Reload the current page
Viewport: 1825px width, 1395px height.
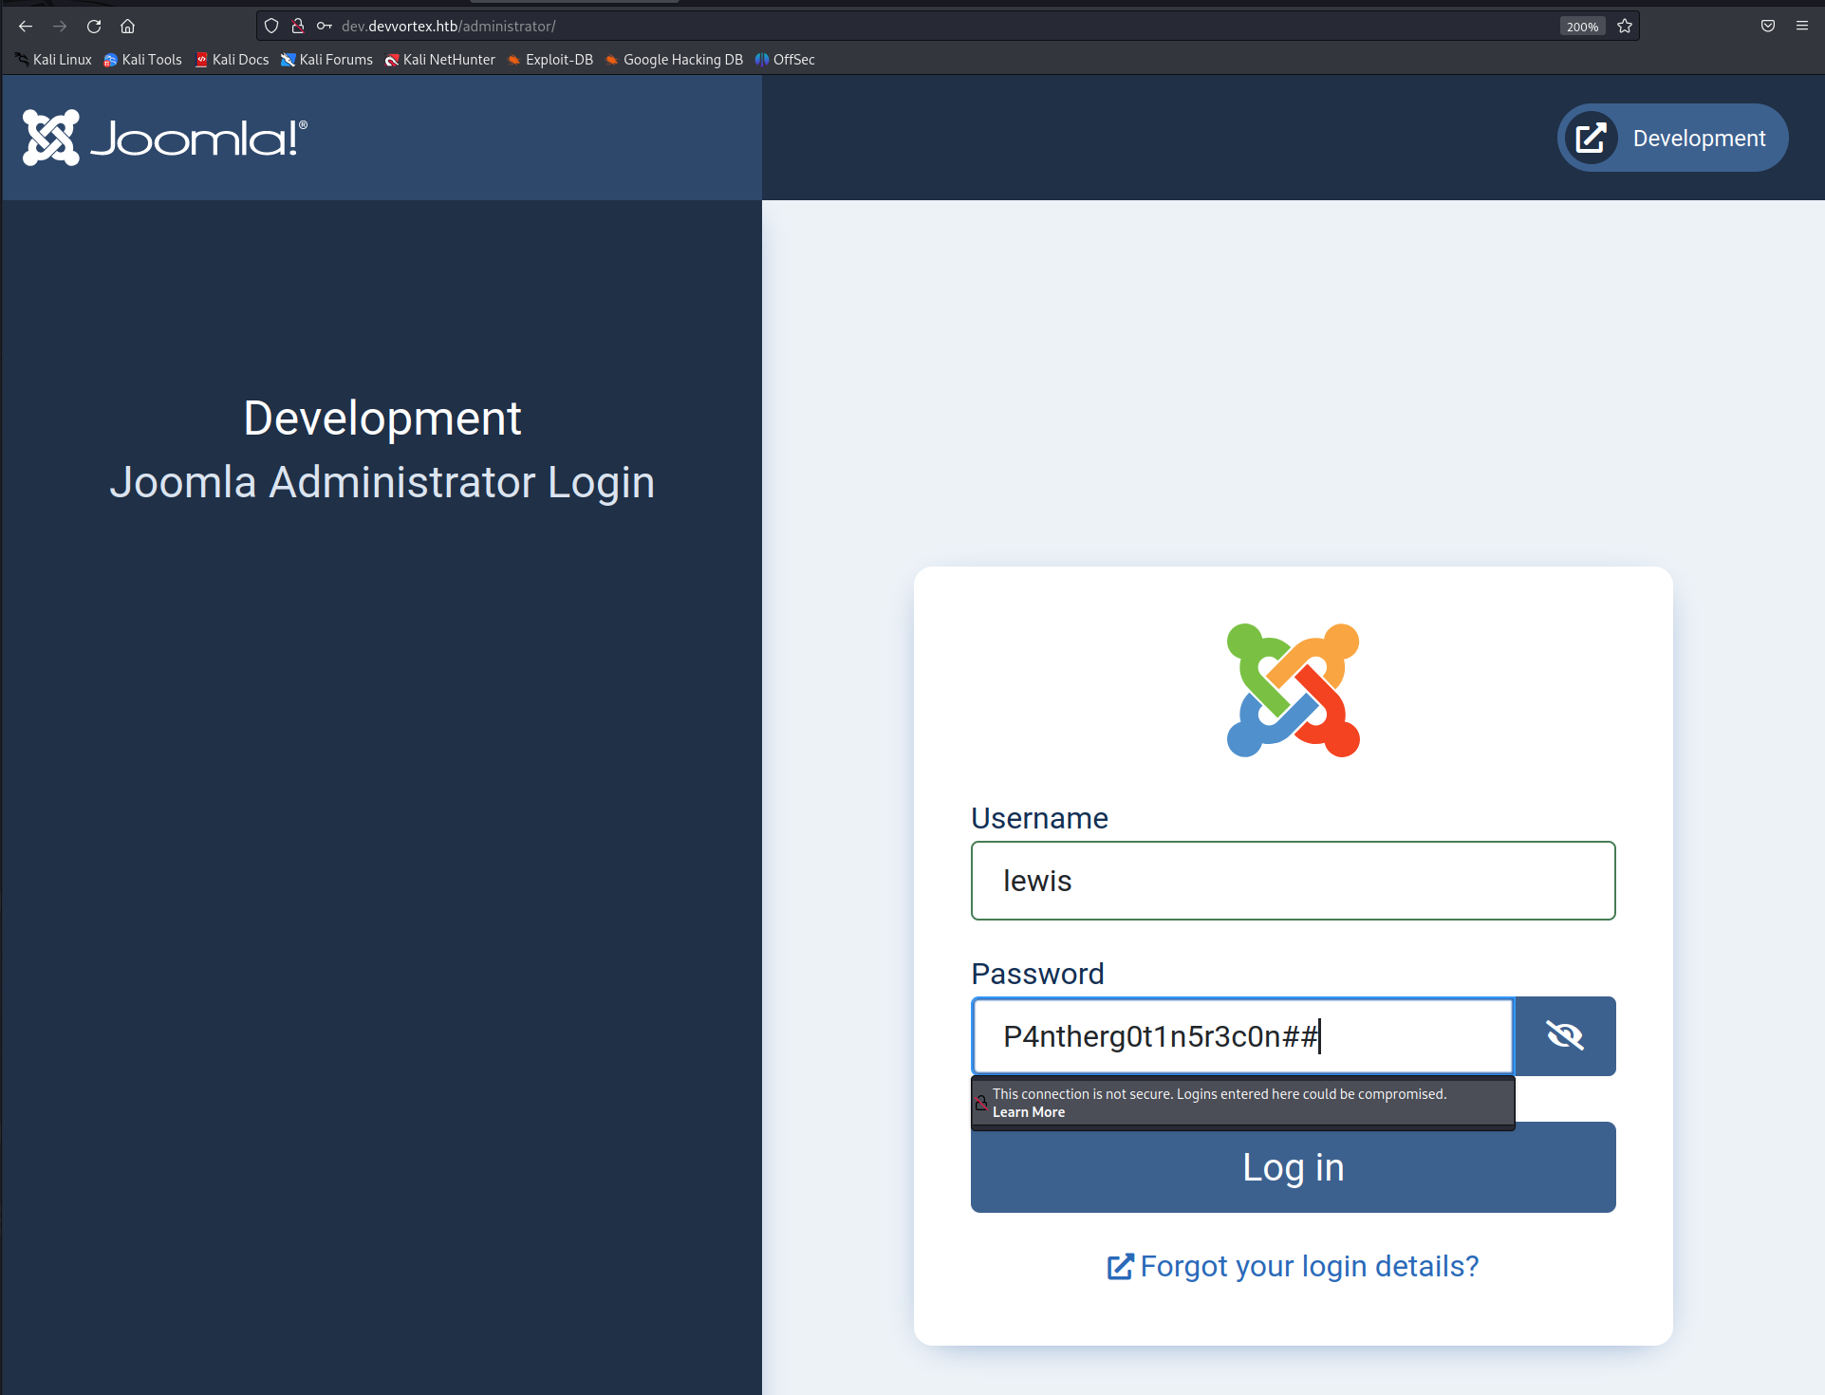point(94,27)
